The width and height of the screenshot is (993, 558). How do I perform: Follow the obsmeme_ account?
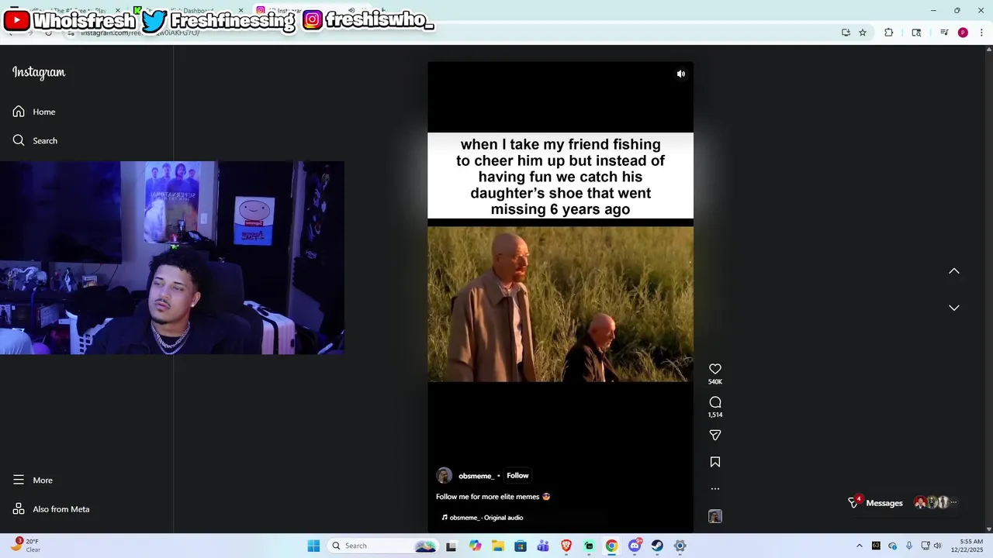coord(517,476)
